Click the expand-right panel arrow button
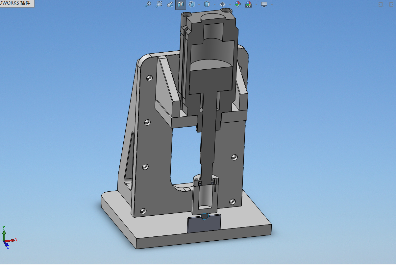This screenshot has height=265, width=396. point(391,4)
